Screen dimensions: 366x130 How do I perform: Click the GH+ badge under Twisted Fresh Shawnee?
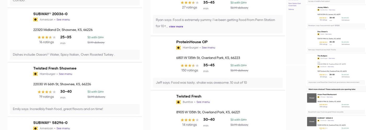click(36, 74)
